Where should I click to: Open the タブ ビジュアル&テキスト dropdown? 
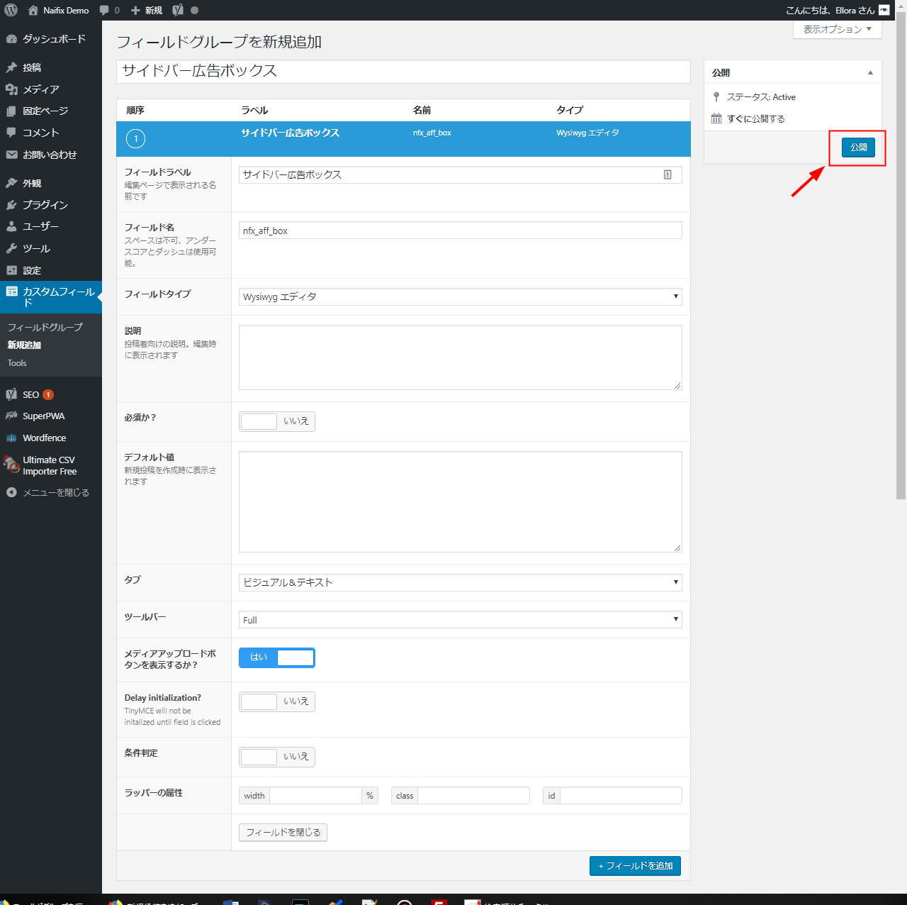click(x=461, y=582)
